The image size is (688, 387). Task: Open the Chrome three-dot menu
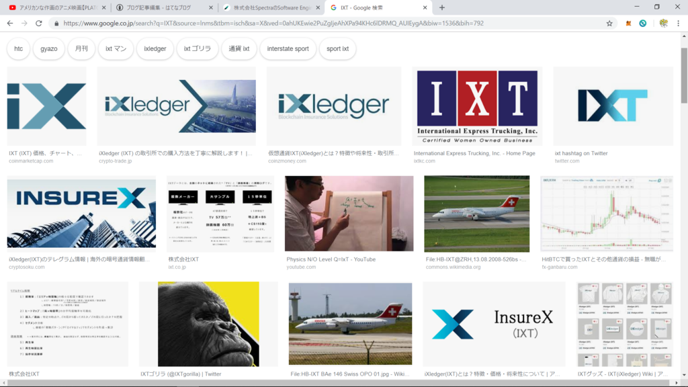click(x=679, y=24)
